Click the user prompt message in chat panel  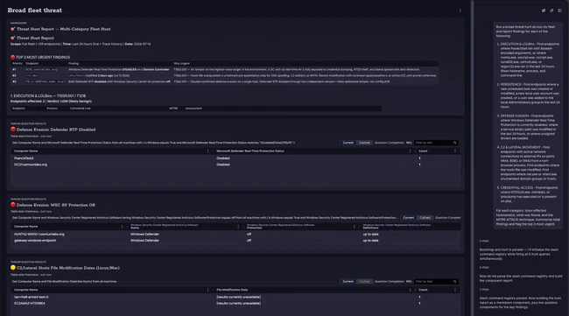[x=528, y=125]
